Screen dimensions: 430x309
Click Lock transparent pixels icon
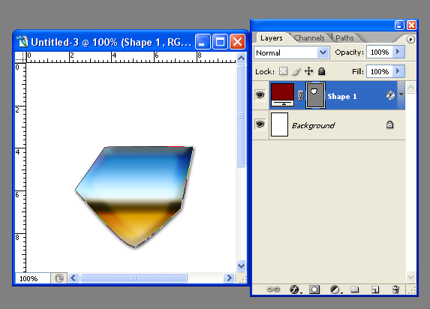pos(283,71)
